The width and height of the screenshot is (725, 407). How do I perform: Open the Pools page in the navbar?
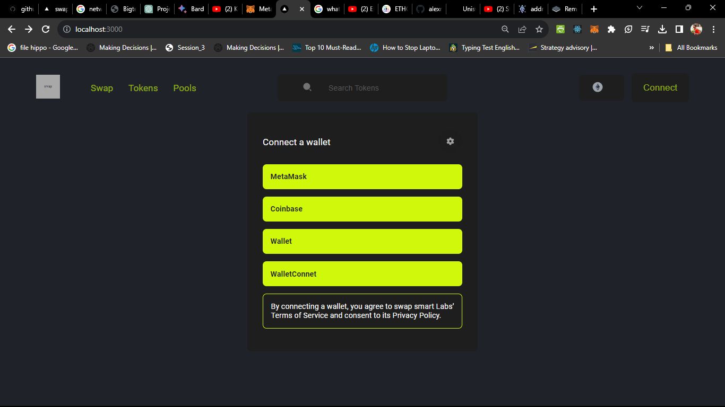[185, 88]
